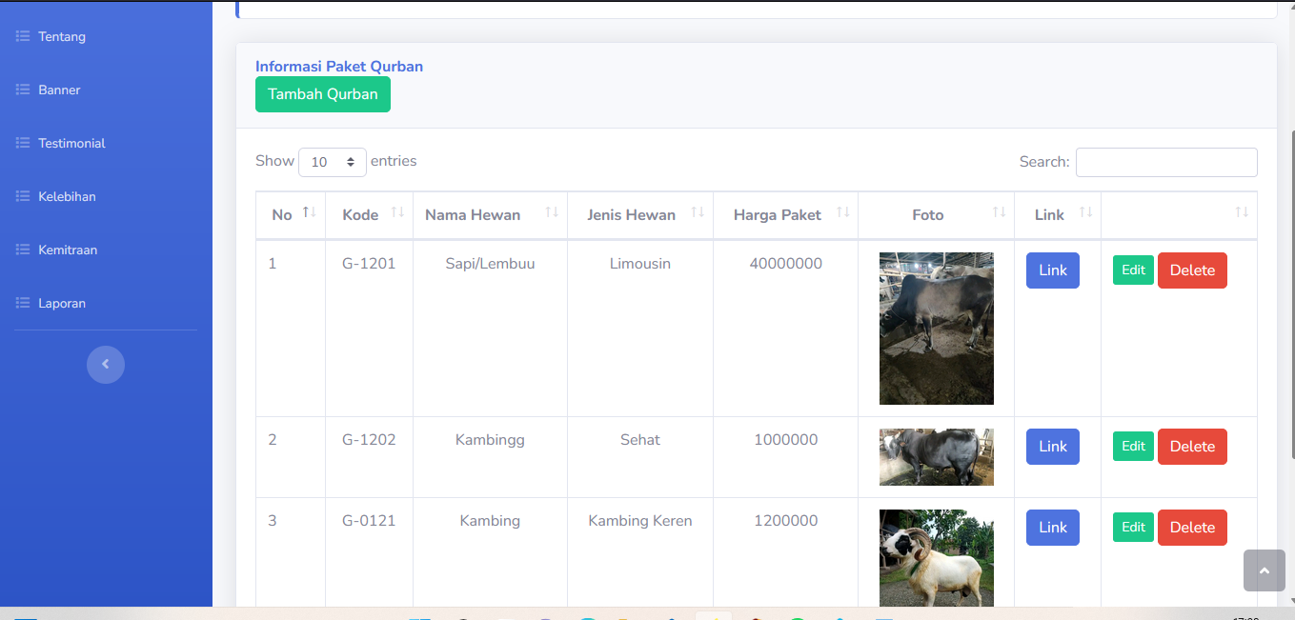The width and height of the screenshot is (1295, 620).
Task: Open Tentang in the sidebar
Action: (62, 37)
